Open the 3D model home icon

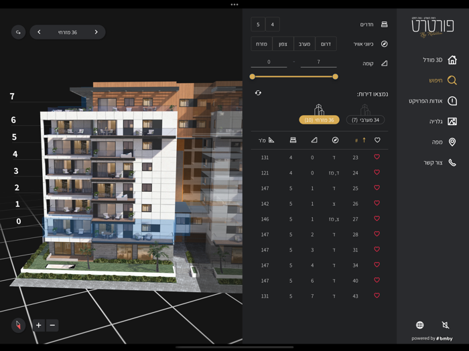coord(452,60)
